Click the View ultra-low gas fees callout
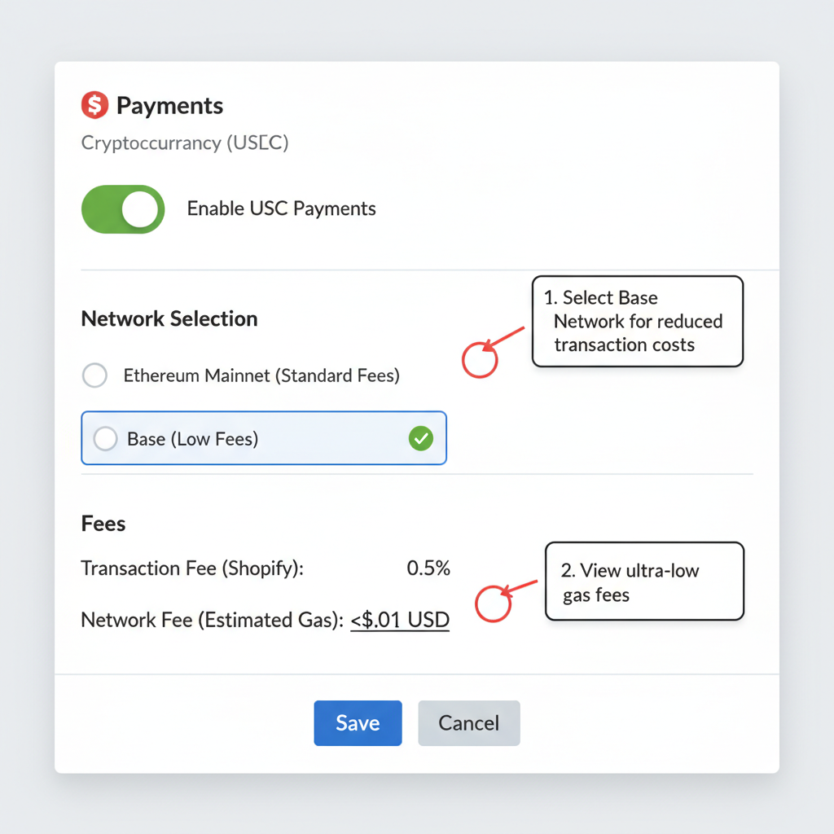834x834 pixels. 644,582
